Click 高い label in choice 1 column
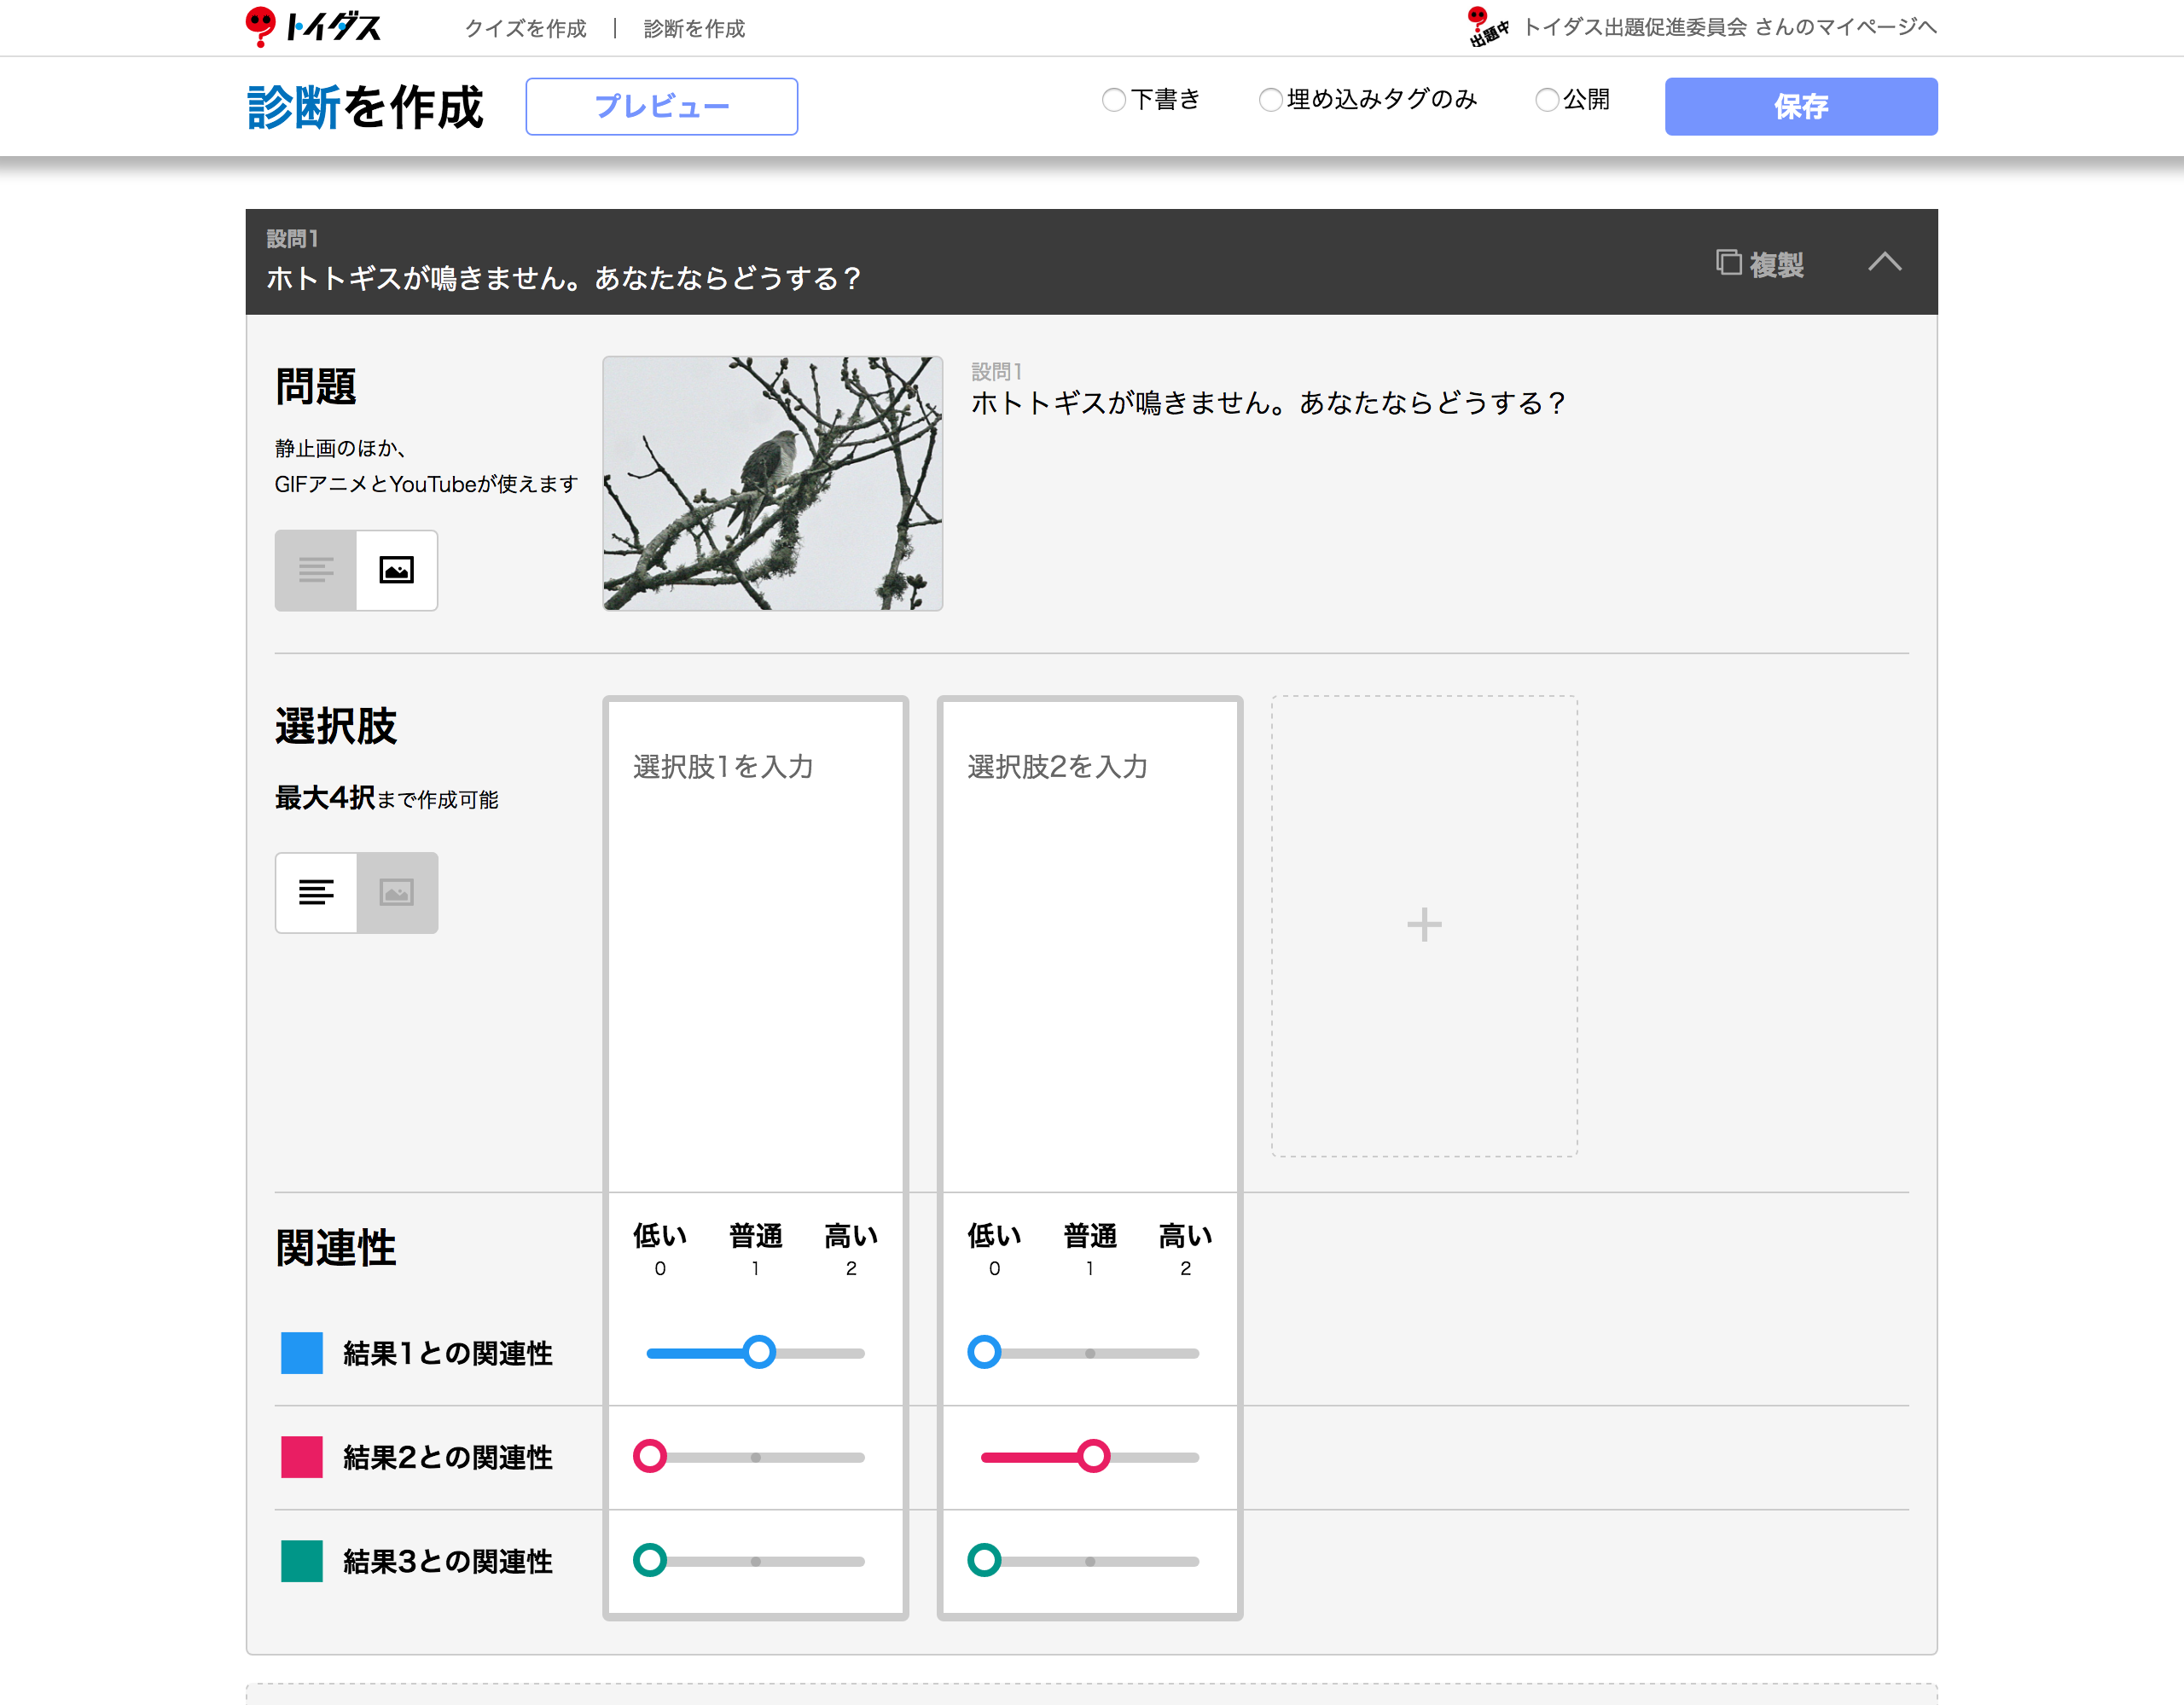The width and height of the screenshot is (2184, 1705). [x=851, y=1236]
